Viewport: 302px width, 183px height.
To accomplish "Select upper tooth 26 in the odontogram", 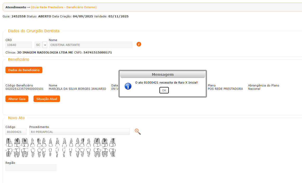I will [97, 143].
